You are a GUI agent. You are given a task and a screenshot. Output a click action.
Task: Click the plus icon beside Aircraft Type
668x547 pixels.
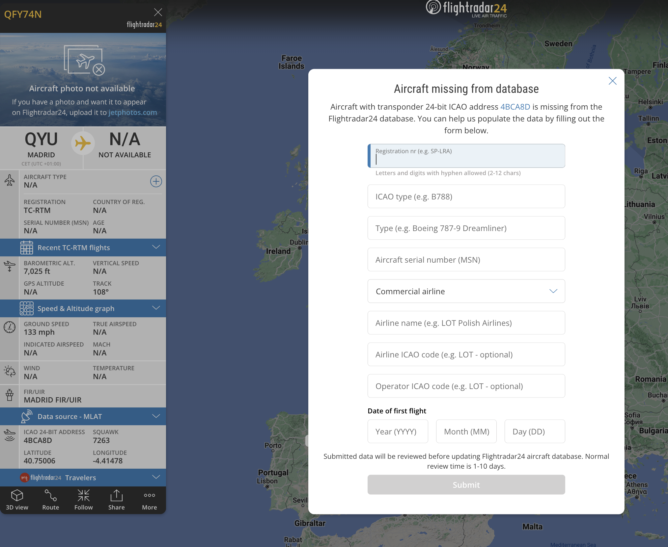tap(156, 181)
